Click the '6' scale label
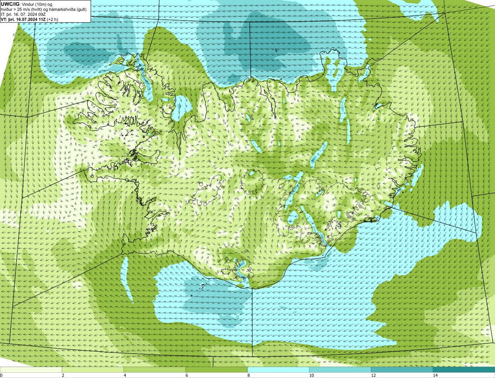The image size is (495, 378). point(186,375)
